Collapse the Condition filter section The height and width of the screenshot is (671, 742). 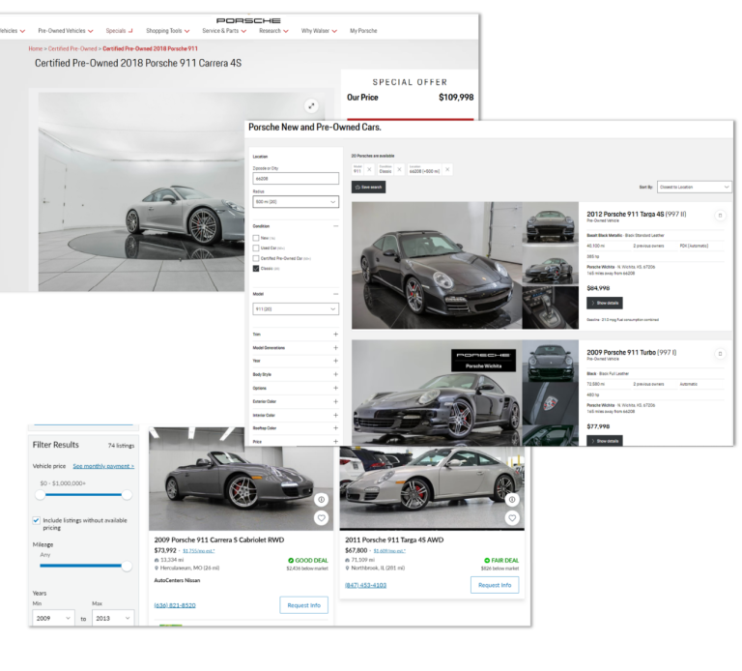[335, 226]
